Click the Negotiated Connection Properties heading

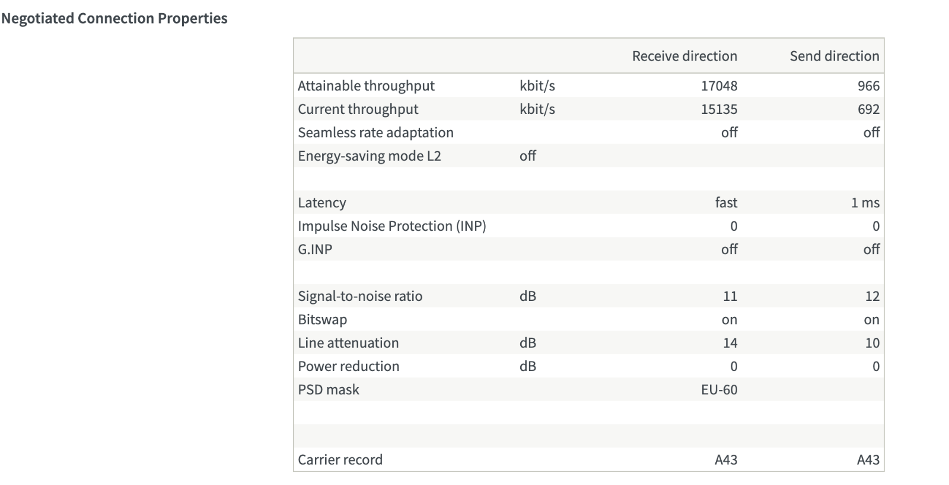114,18
